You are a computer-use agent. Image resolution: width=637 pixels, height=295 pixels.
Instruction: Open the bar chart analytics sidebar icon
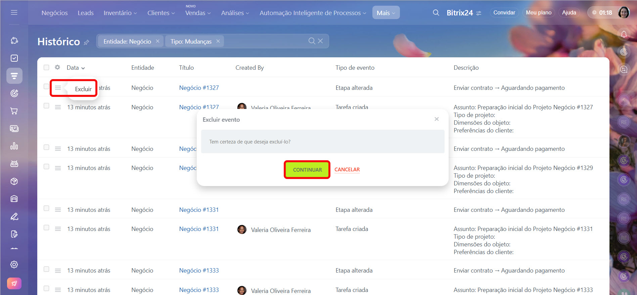(14, 146)
